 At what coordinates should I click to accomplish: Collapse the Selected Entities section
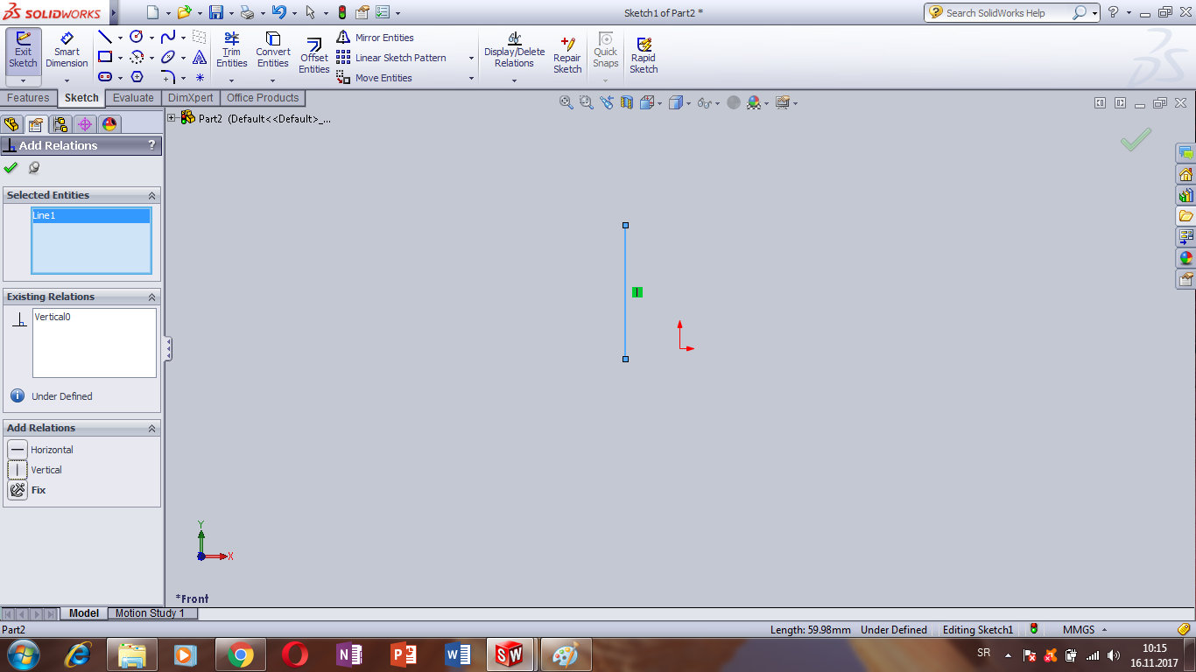pyautogui.click(x=151, y=195)
